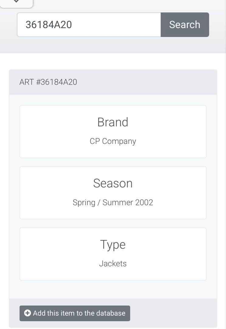
Task: Select the ART #36184A20 header text
Action: tap(48, 82)
